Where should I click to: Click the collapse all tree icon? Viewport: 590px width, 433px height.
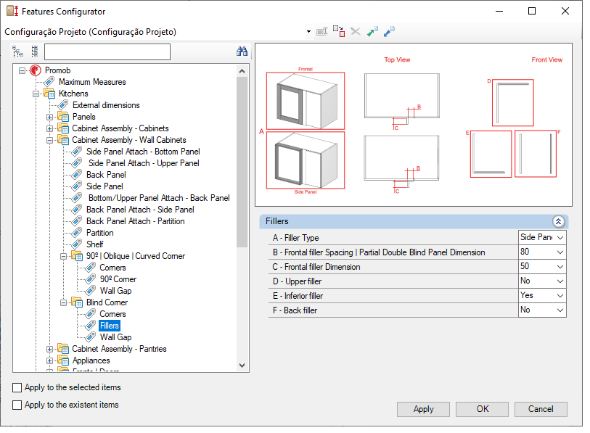pyautogui.click(x=35, y=51)
